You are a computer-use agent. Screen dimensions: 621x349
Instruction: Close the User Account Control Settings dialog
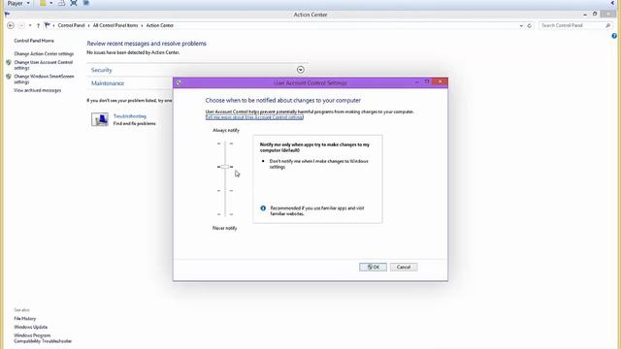(440, 81)
